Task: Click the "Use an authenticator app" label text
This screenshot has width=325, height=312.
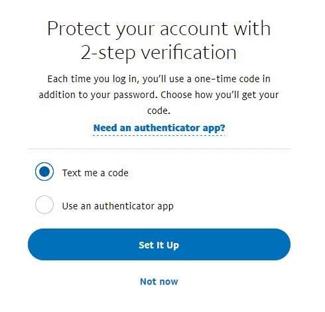Action: pyautogui.click(x=117, y=206)
